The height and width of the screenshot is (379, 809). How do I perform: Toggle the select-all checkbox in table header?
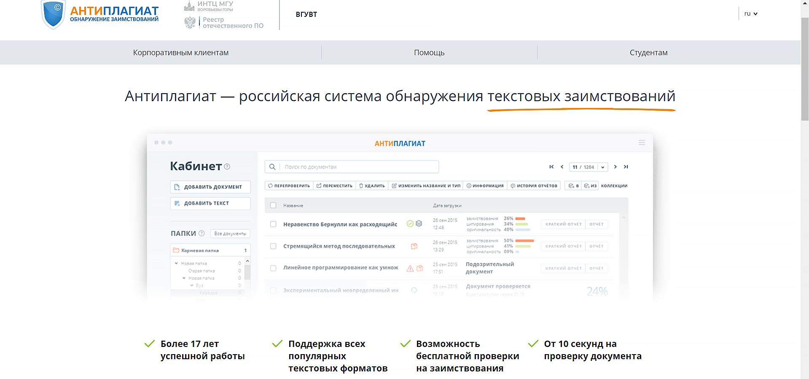pos(273,205)
